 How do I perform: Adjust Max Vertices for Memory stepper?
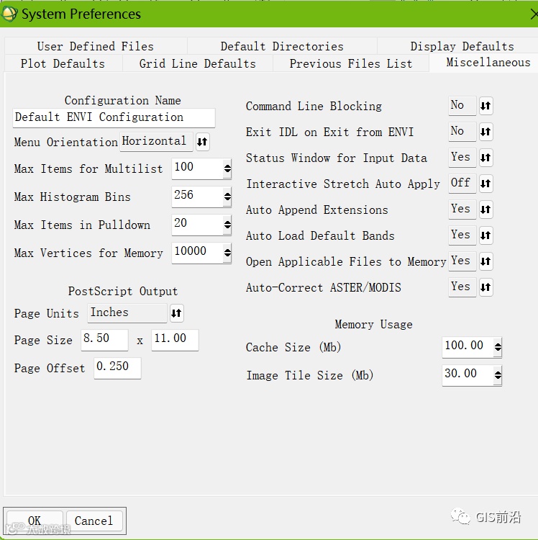click(227, 253)
